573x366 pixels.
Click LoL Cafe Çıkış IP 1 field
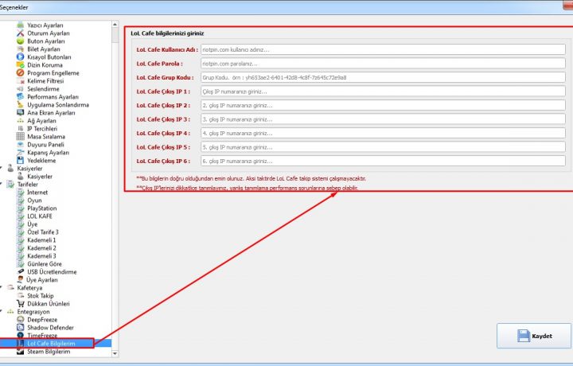[x=382, y=91]
